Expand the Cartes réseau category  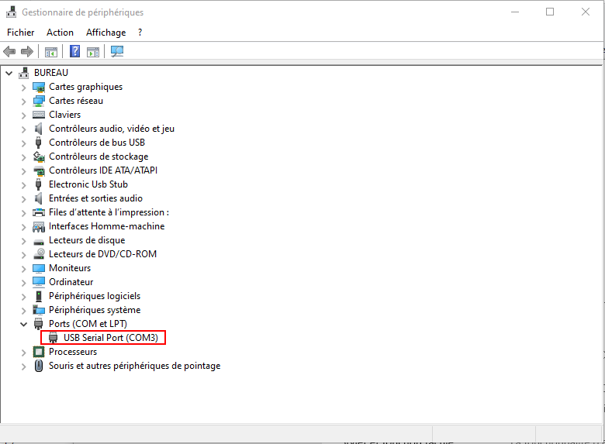pyautogui.click(x=23, y=102)
